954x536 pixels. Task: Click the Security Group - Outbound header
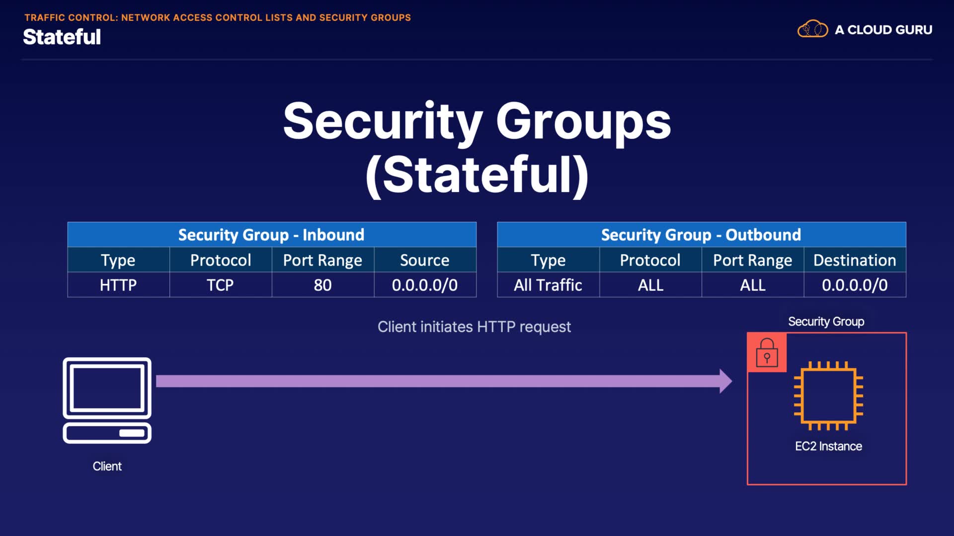click(x=701, y=235)
